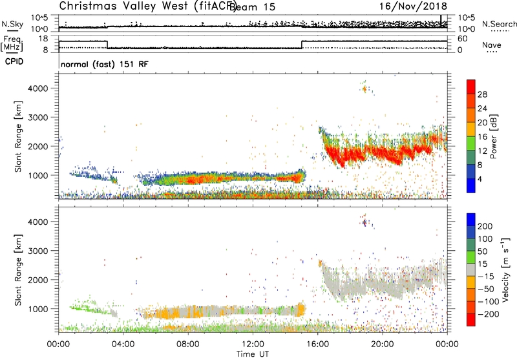This screenshot has height=358, width=517.
Task: Click the 'Slant Range [km]' label of power panel
Action: (x=18, y=136)
